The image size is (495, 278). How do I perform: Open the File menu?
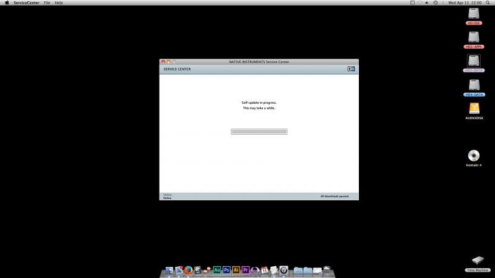pyautogui.click(x=47, y=2)
